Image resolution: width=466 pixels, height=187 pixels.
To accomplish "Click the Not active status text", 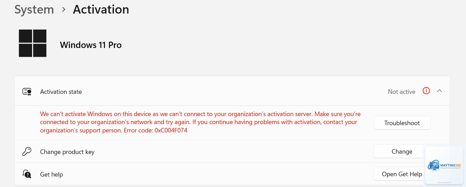I will (x=401, y=92).
